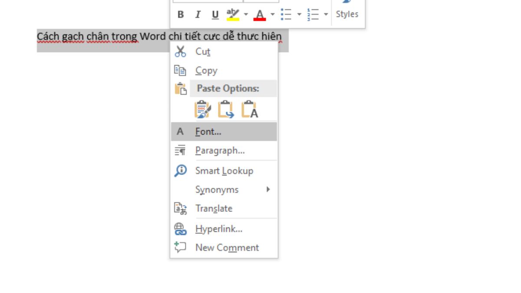Expand the numbering dropdown arrow

click(x=326, y=15)
